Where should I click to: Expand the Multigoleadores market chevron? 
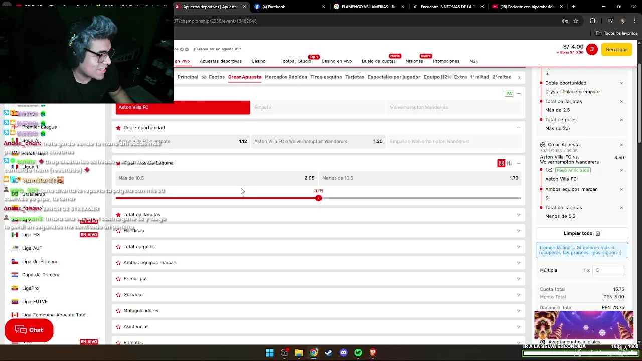click(x=519, y=311)
